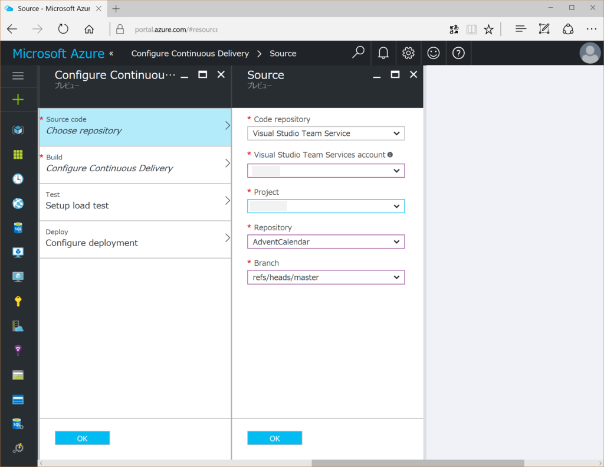Open the green storage accounts icon
Viewport: 604px width, 467px height.
click(x=18, y=375)
